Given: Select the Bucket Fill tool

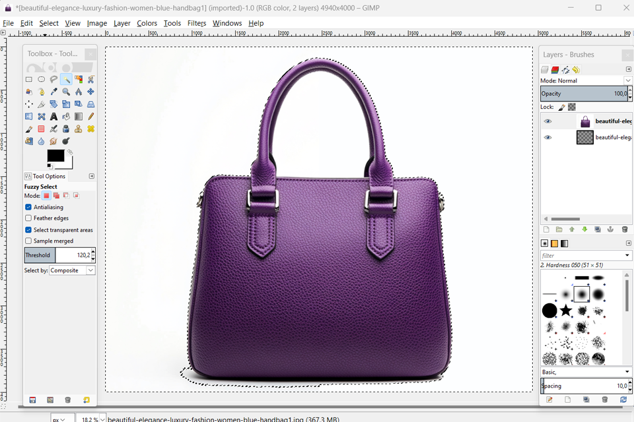Looking at the screenshot, I should pyautogui.click(x=66, y=117).
